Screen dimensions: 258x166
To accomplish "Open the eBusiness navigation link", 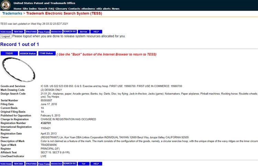I will tap(88, 9).
